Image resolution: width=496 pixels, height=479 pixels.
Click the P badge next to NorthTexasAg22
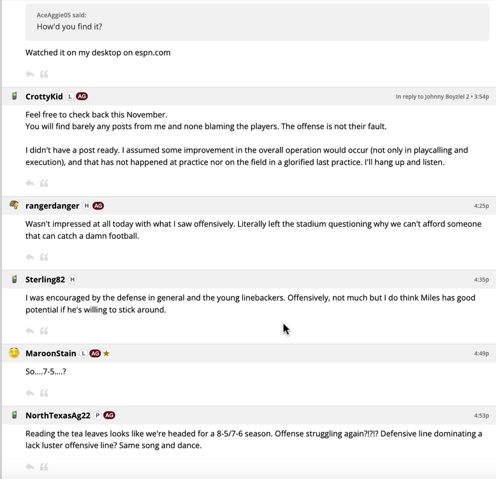pos(98,415)
